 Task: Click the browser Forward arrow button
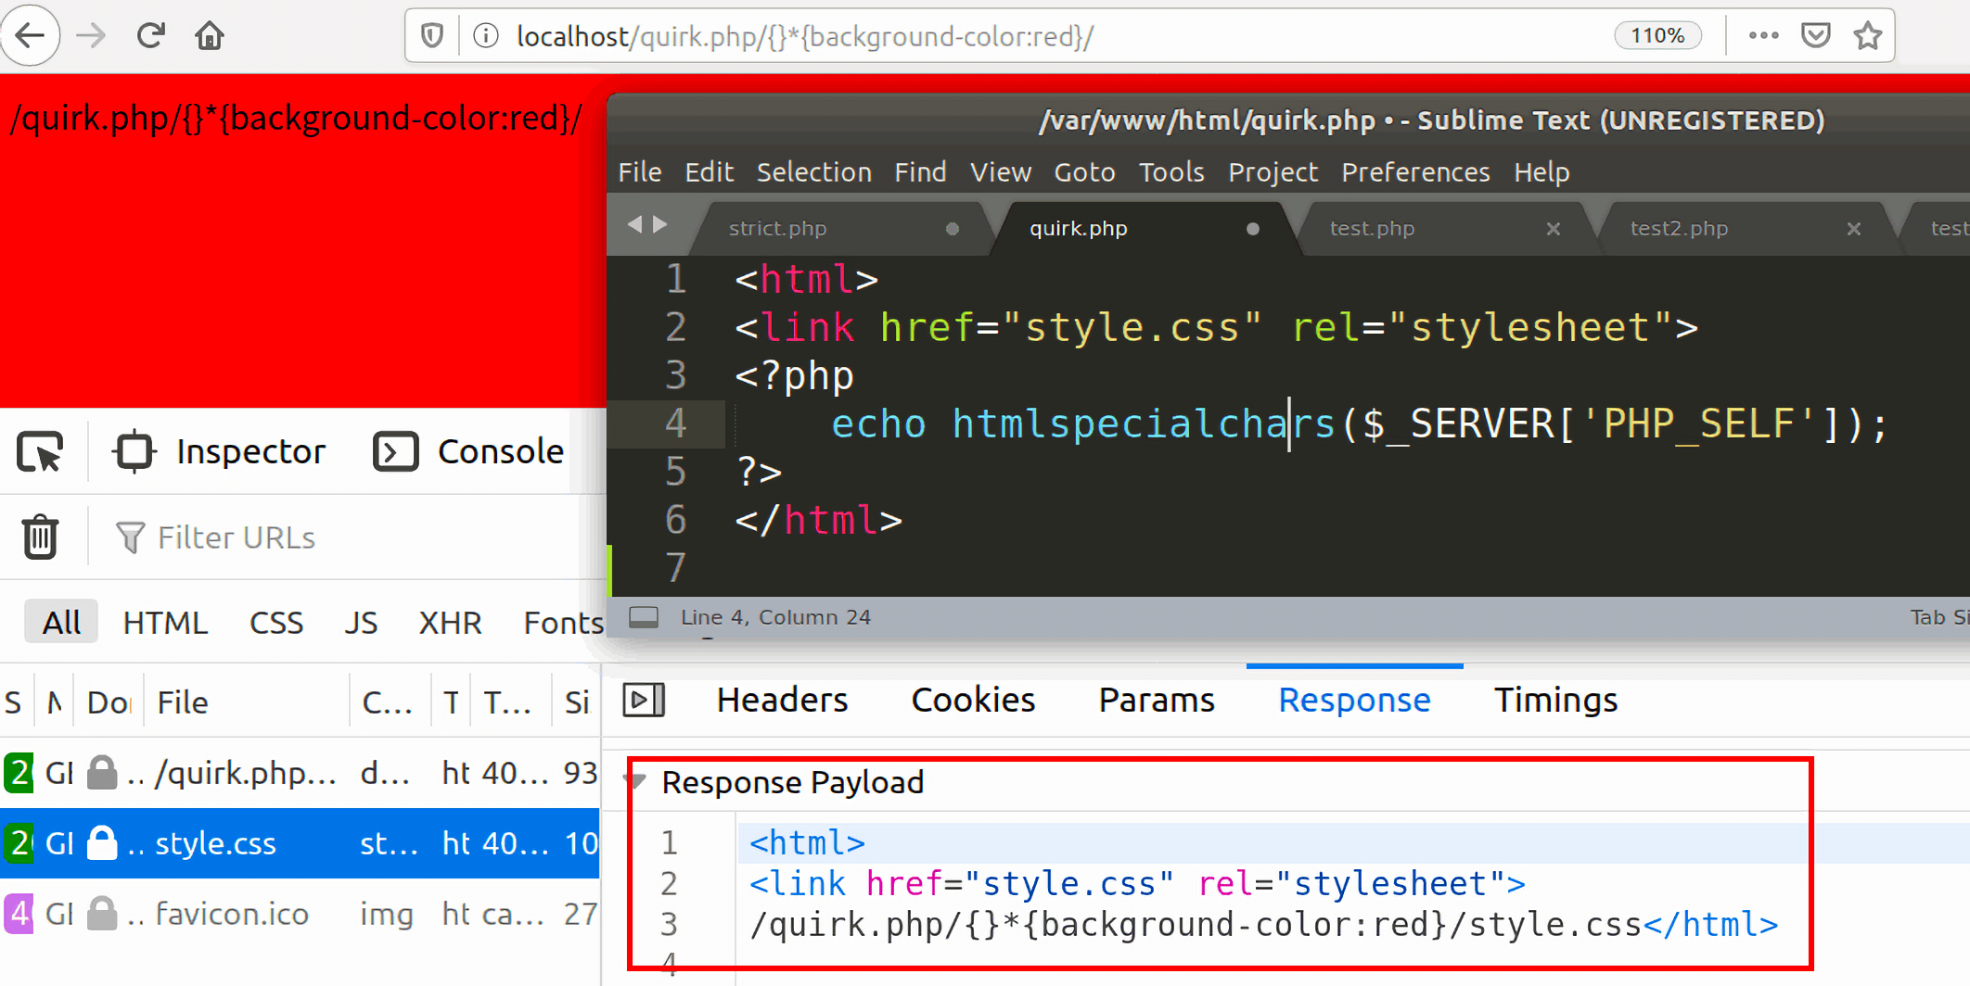click(x=91, y=36)
